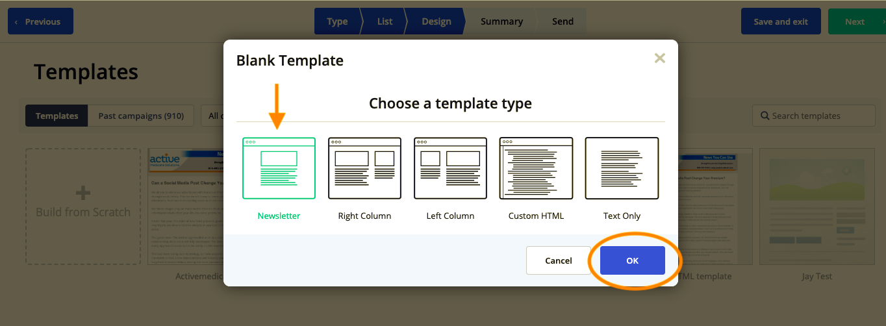This screenshot has width=886, height=326.
Task: Jump to the Send step
Action: tap(563, 21)
